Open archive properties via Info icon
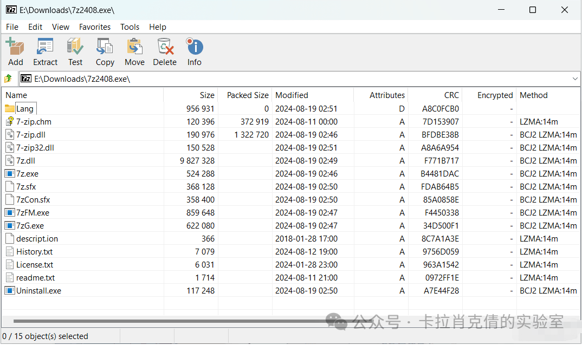Screen dimensions: 582x345 194,46
